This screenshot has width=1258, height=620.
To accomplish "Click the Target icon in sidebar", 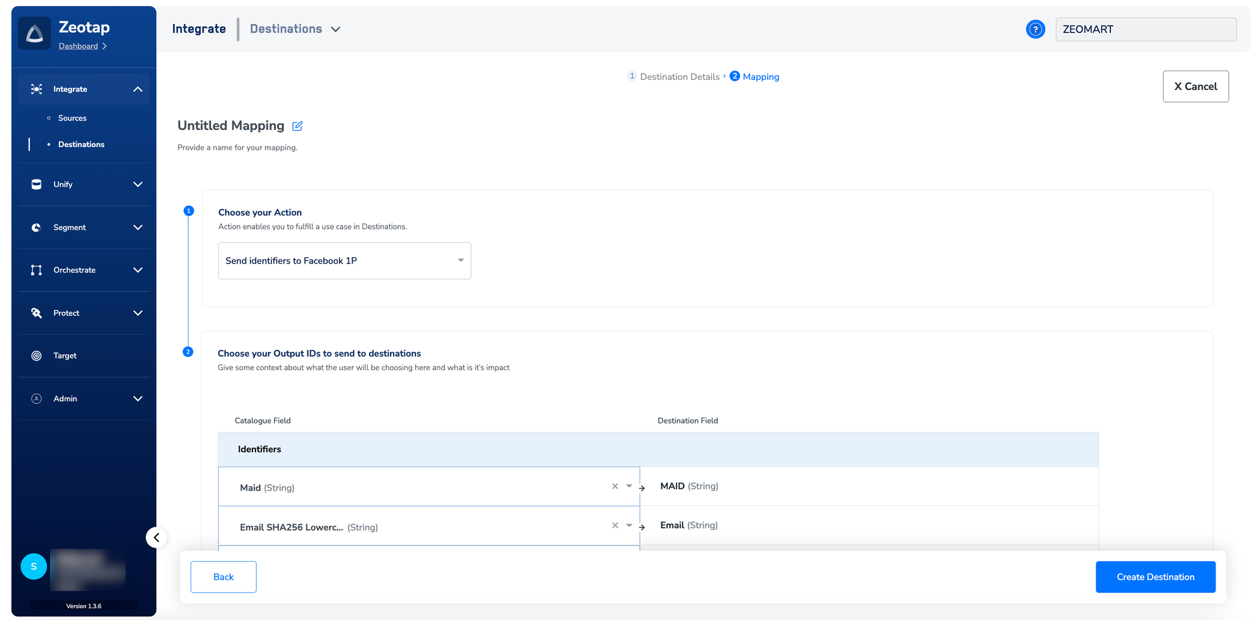I will click(37, 356).
